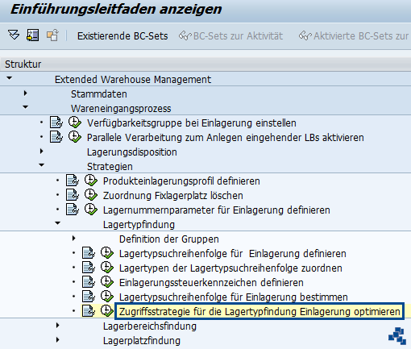Select Extended Warehouse Management tree entry
Screen dimensions: 411x349
point(133,80)
